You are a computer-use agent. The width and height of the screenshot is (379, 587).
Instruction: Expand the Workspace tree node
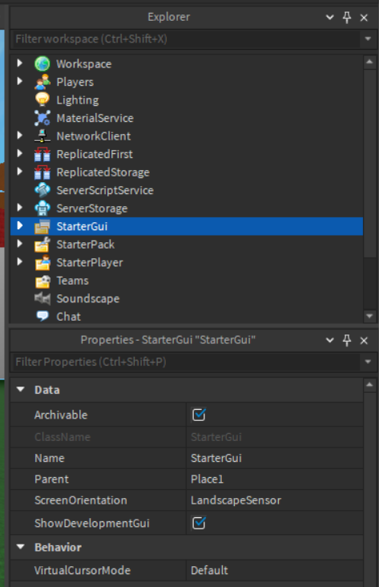tap(20, 63)
